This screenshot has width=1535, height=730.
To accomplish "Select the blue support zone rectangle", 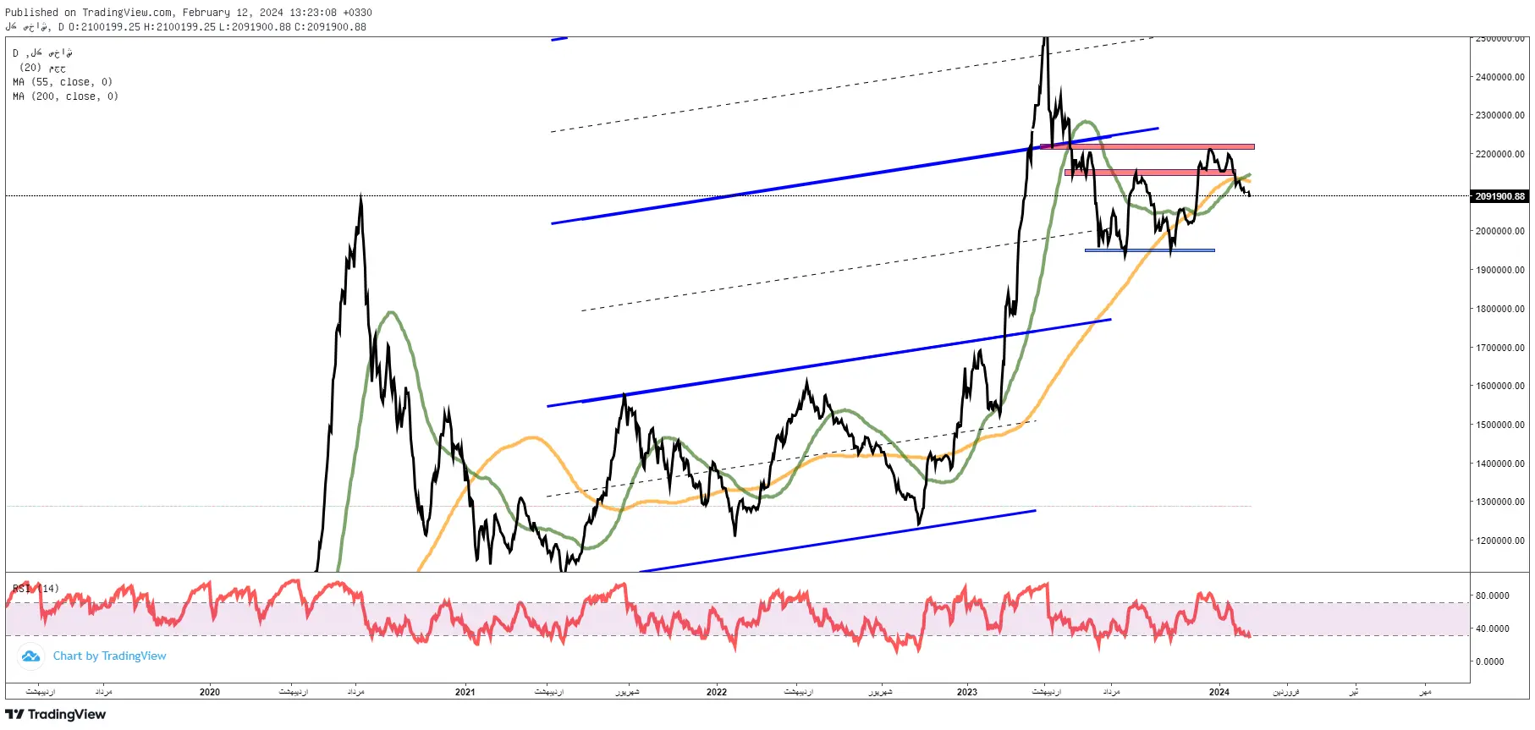I will (1150, 250).
